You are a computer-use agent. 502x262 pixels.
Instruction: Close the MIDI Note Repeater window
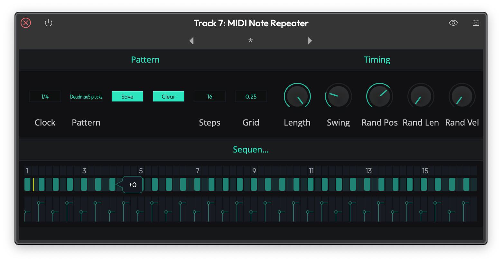26,23
